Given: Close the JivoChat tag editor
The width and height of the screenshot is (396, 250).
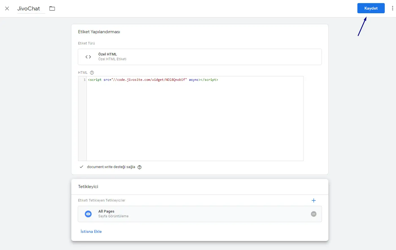Looking at the screenshot, I should tap(7, 8).
